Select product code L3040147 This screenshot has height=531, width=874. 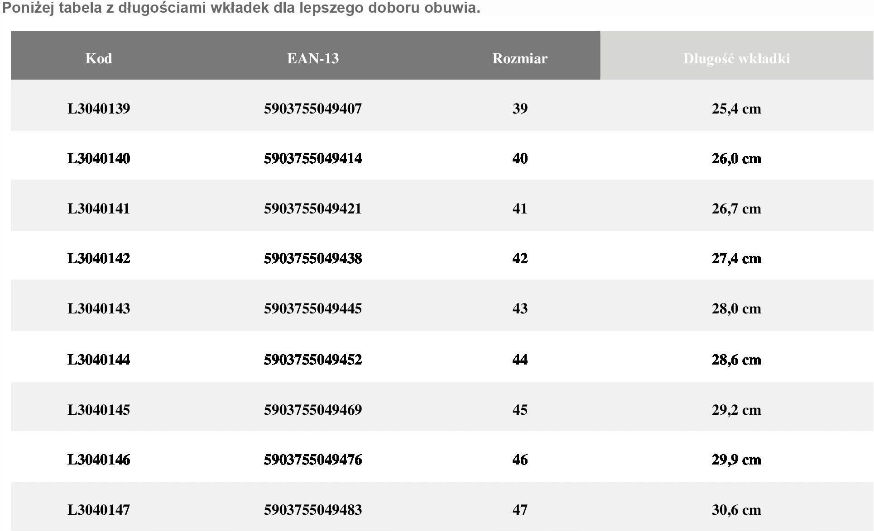click(99, 510)
